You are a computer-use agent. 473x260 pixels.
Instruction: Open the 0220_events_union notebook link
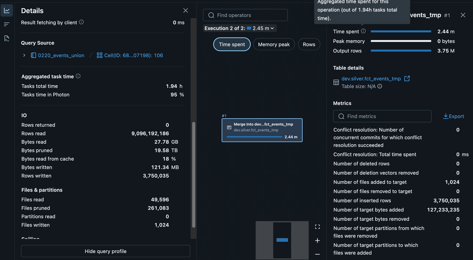pyautogui.click(x=57, y=55)
